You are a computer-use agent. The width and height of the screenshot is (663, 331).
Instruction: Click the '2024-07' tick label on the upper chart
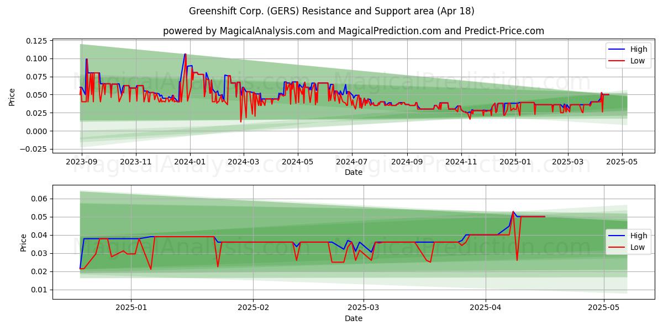352,162
